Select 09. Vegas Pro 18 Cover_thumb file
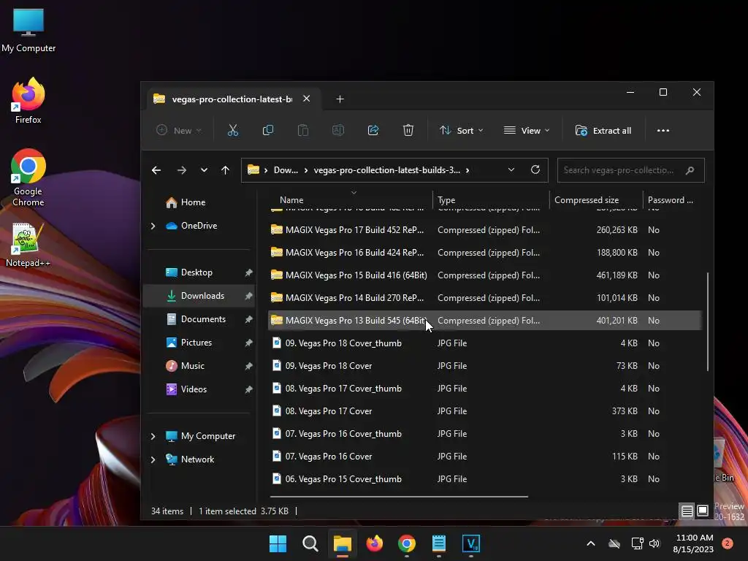This screenshot has height=561, width=748. point(484,343)
